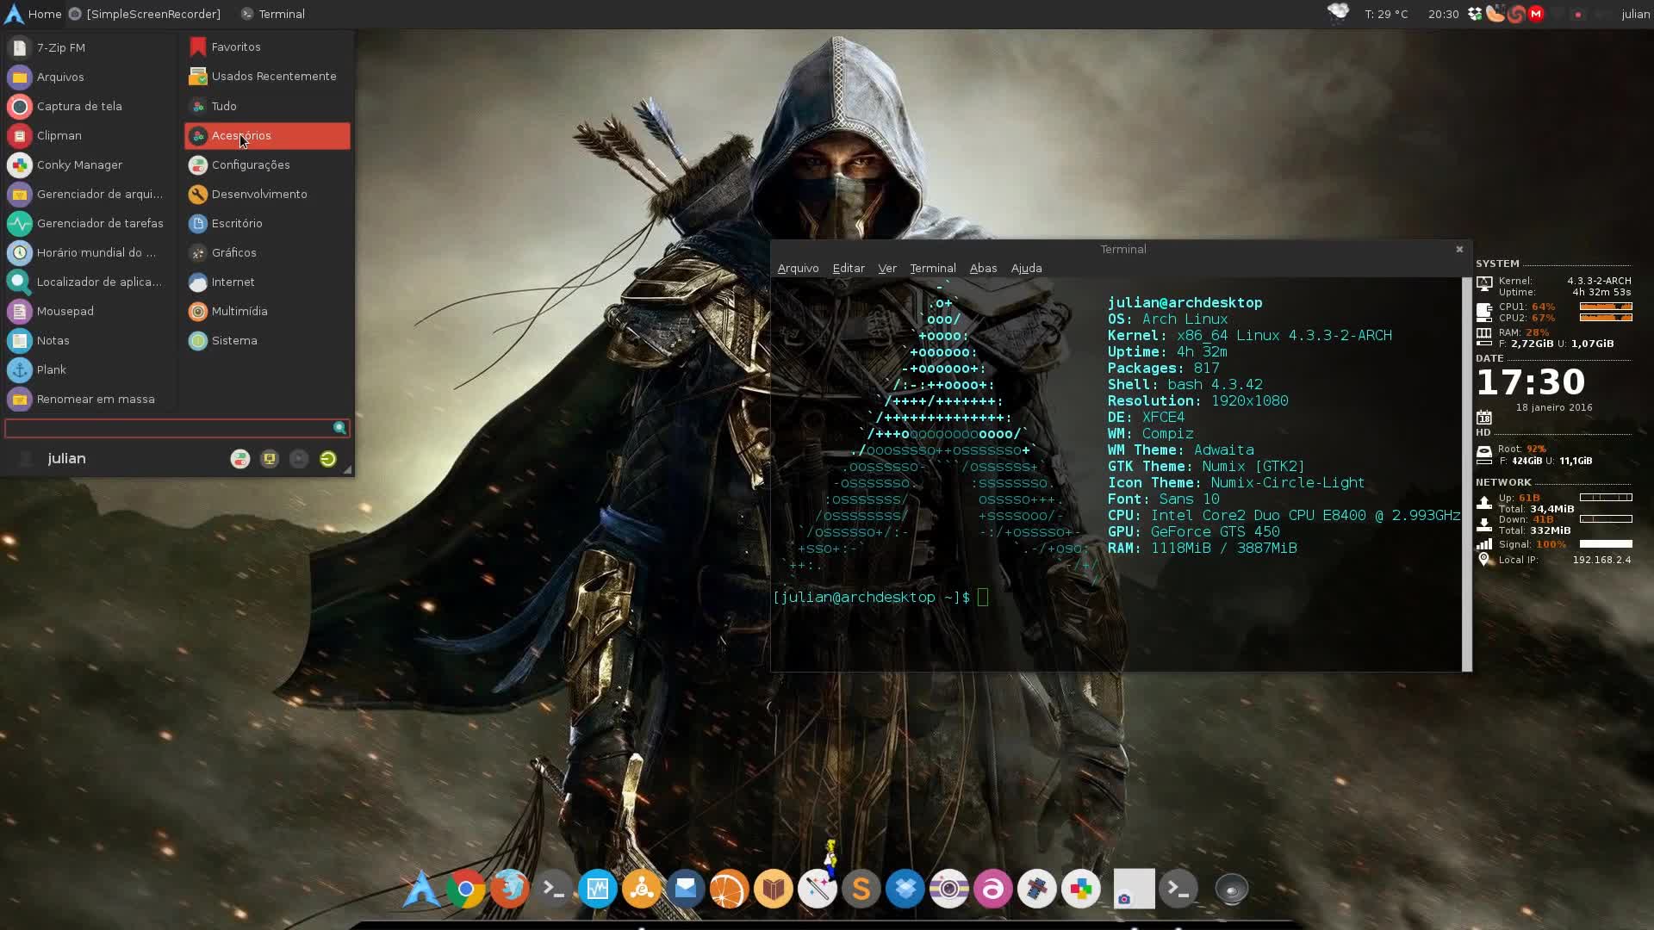The height and width of the screenshot is (930, 1654).
Task: Open the Ver menu in Terminal
Action: click(x=887, y=268)
